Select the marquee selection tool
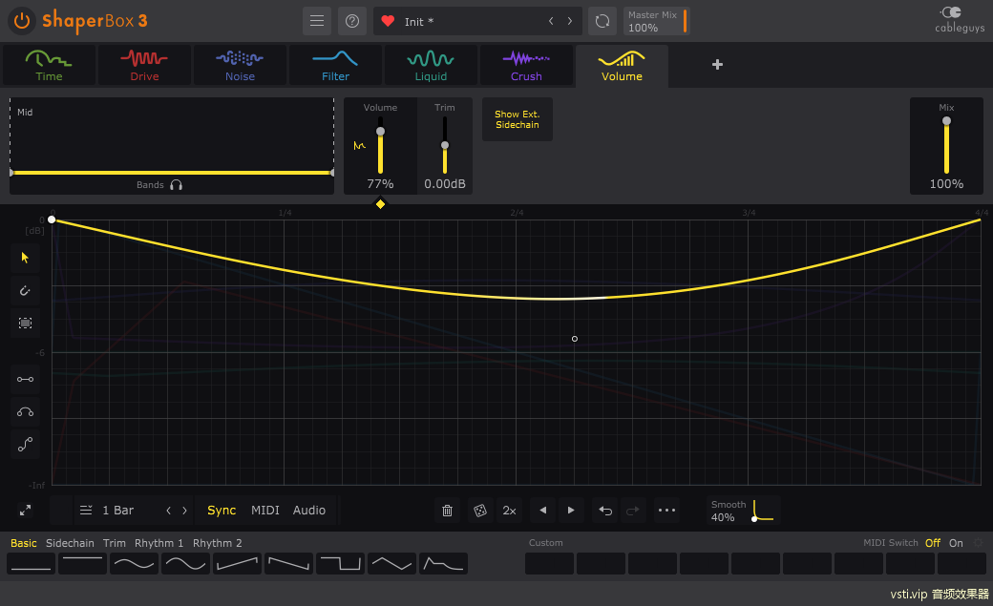The image size is (993, 606). click(x=26, y=323)
